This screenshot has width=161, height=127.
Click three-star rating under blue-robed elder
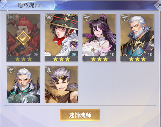pyautogui.click(x=137, y=59)
